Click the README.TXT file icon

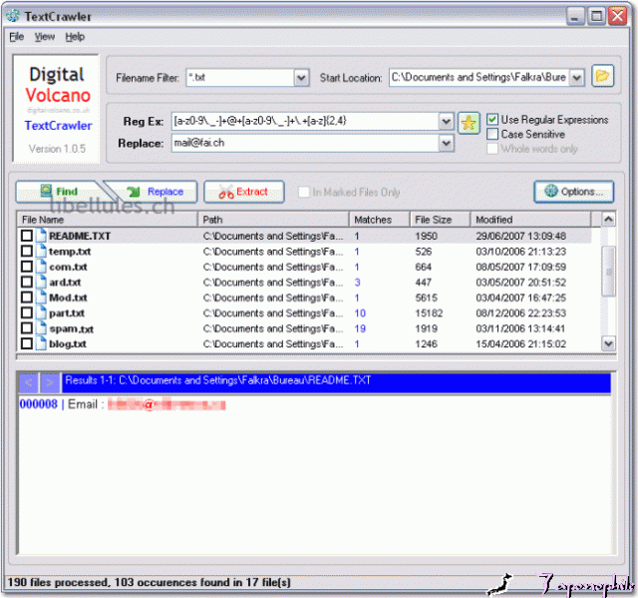(x=41, y=236)
